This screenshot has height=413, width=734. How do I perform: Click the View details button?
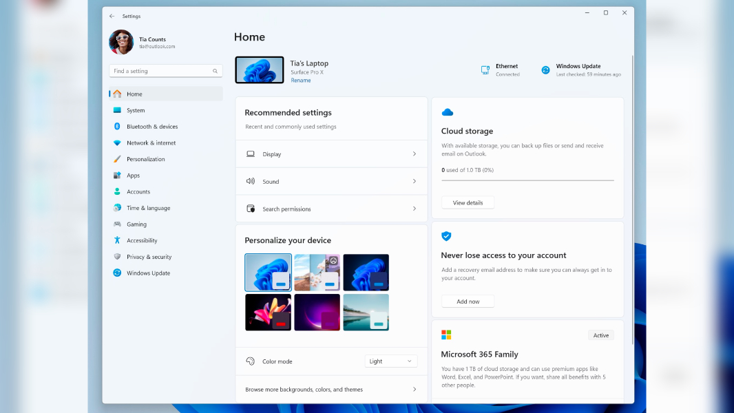click(468, 202)
